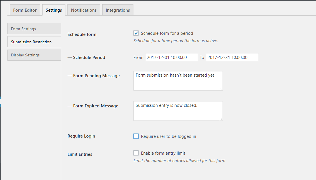The height and width of the screenshot is (180, 316).
Task: Click the From date field 2017-12-01
Action: pos(171,57)
